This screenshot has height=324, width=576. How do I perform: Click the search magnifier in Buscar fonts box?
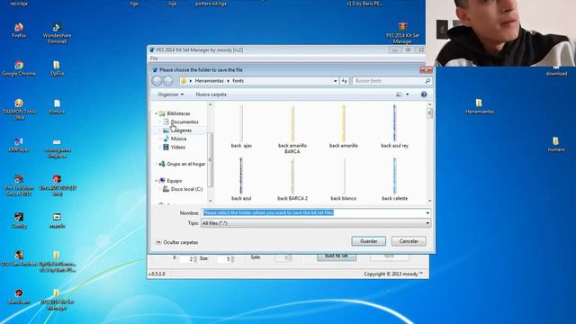coord(427,81)
